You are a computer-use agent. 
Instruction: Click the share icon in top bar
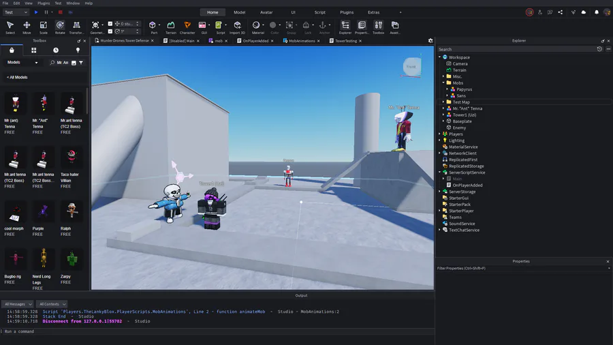[x=561, y=12]
